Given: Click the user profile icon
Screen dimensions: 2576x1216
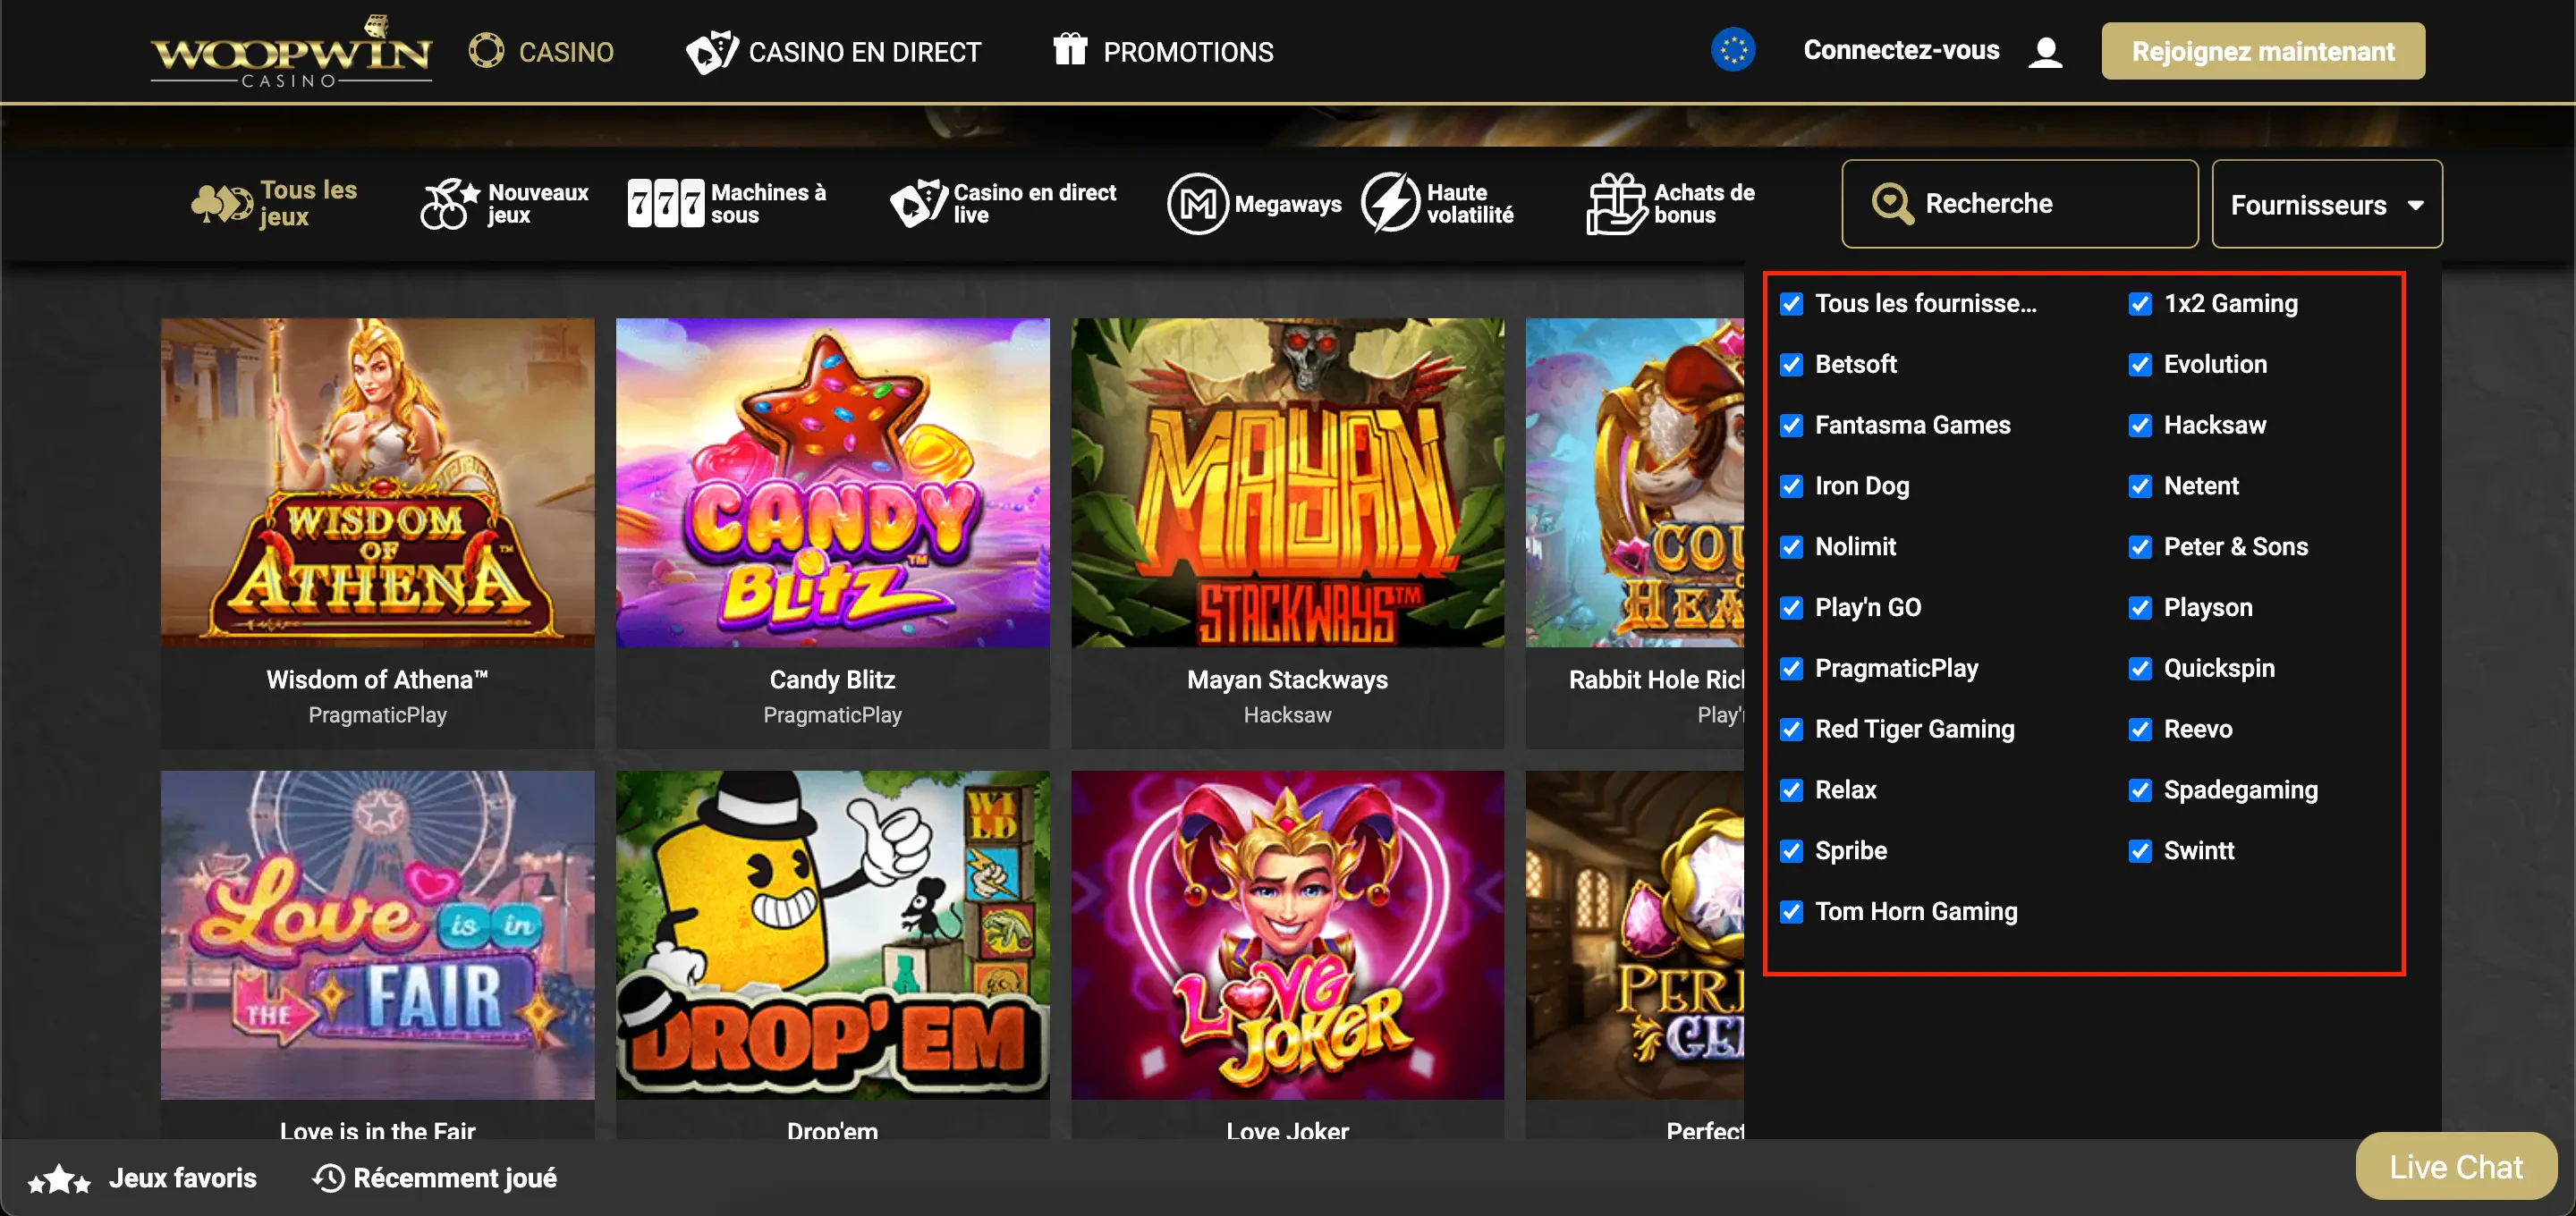Looking at the screenshot, I should 2046,52.
